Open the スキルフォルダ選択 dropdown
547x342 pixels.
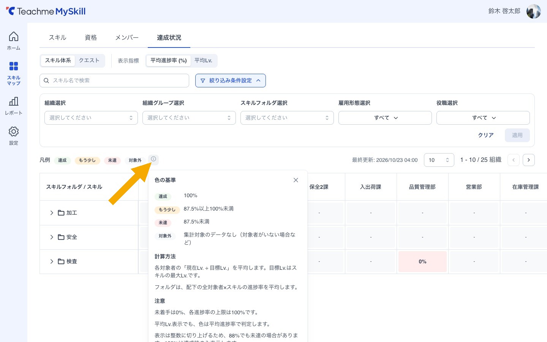point(287,118)
